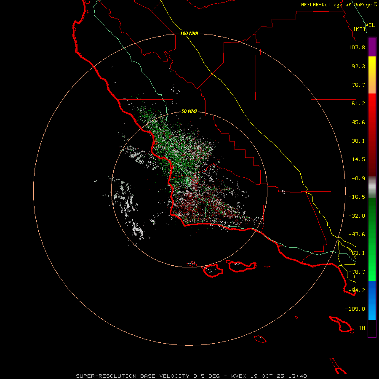The image size is (379, 379).
Task: Select the -16.5 legend value
Action: point(357,197)
